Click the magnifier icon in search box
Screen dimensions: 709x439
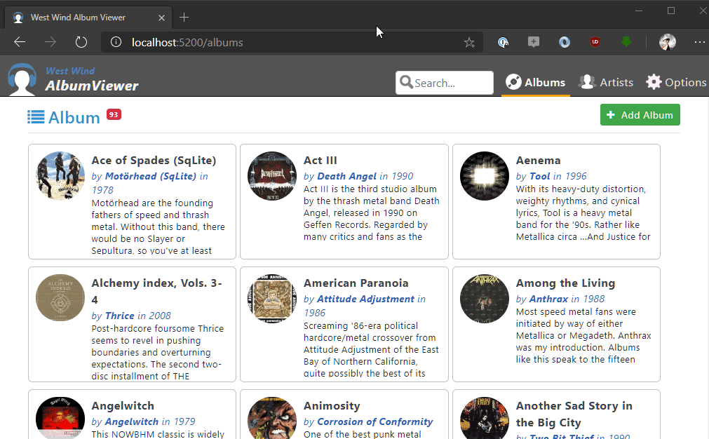[406, 82]
